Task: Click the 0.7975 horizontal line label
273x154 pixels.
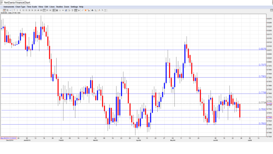Action: click(262, 65)
